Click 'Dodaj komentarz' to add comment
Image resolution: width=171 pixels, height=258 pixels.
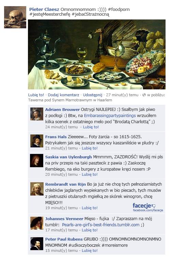click(63, 95)
